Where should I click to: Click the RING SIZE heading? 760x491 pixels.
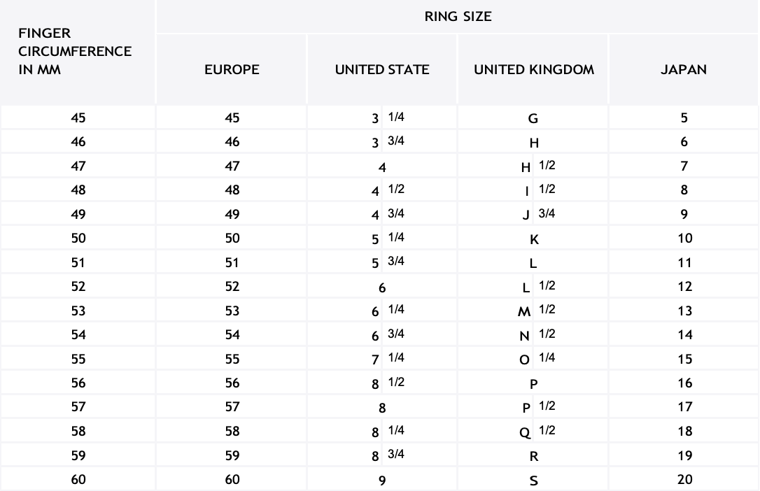pyautogui.click(x=458, y=17)
